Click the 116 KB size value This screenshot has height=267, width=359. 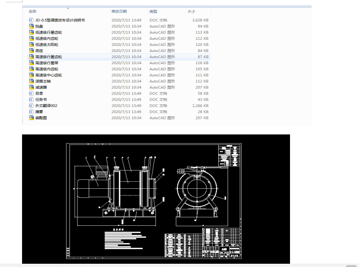pyautogui.click(x=202, y=63)
